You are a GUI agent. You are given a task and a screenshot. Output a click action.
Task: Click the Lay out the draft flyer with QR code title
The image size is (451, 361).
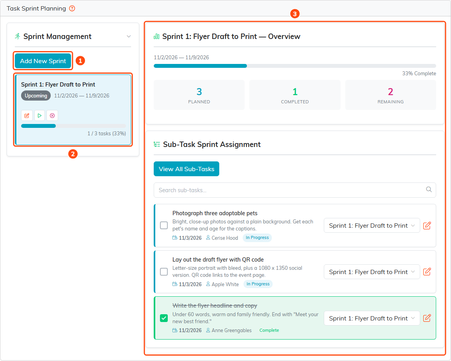(218, 260)
